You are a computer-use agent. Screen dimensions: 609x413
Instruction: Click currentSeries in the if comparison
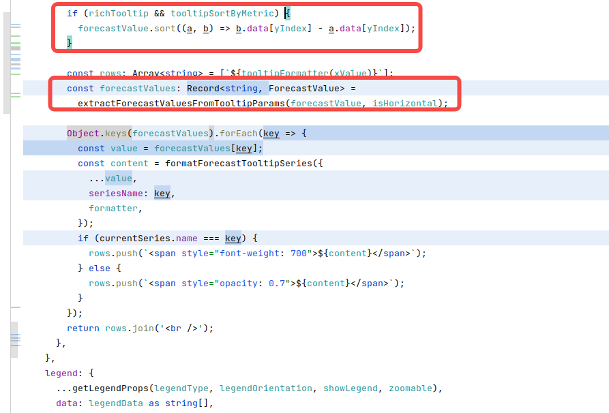135,239
